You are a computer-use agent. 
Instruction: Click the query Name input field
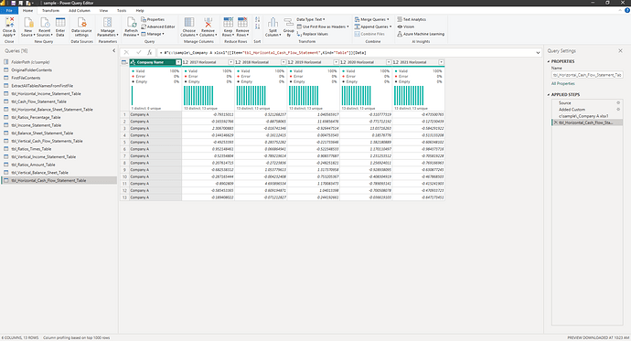587,75
